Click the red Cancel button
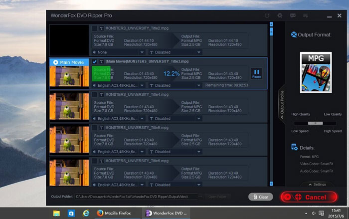This screenshot has height=219, width=349. pos(309,197)
